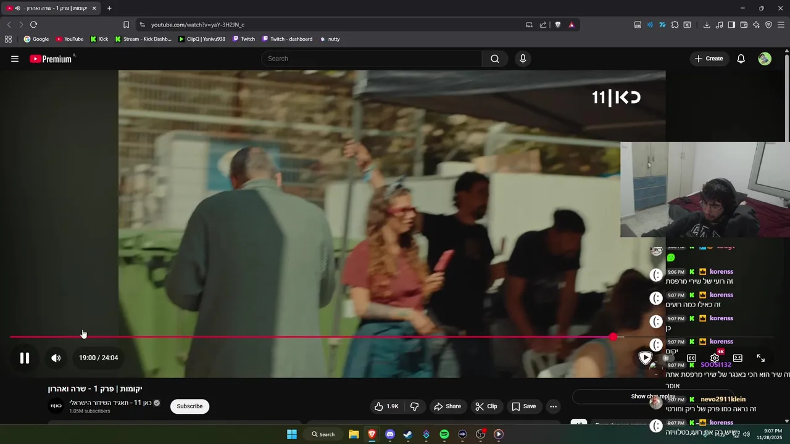Mute the video with the speaker icon
Viewport: 790px width, 444px height.
(56, 358)
